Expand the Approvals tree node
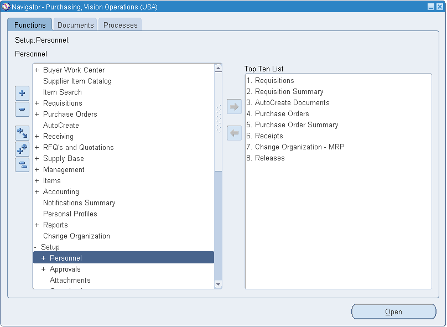 coord(44,269)
